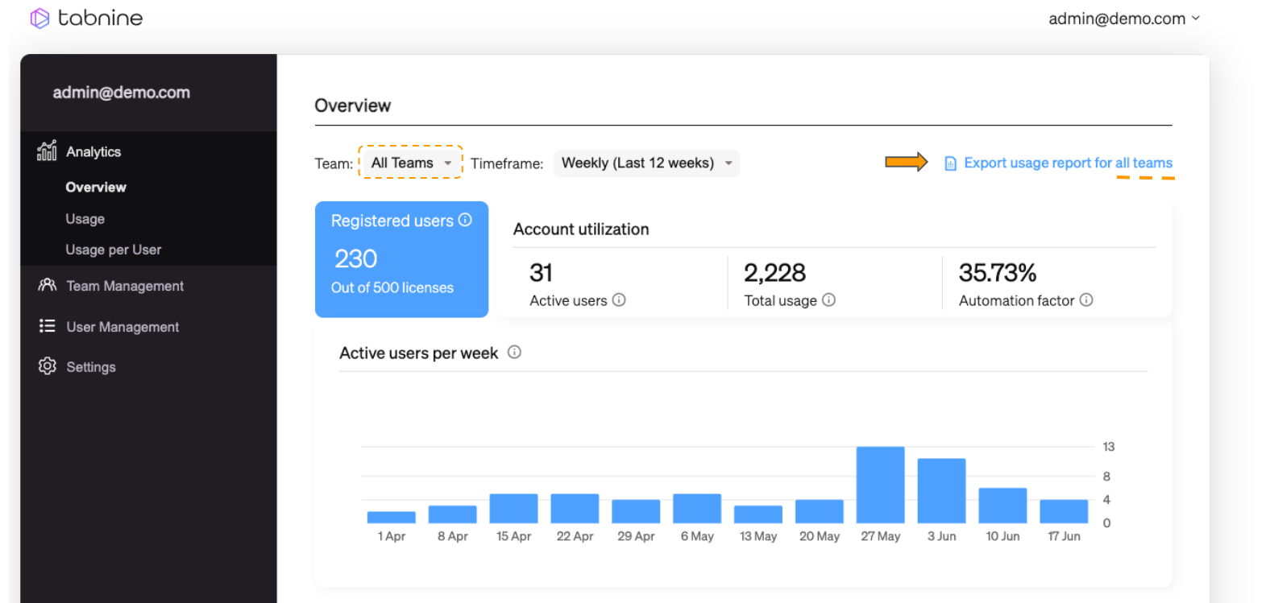Click the 27 May bar in chart
The width and height of the screenshot is (1266, 603).
(x=880, y=485)
